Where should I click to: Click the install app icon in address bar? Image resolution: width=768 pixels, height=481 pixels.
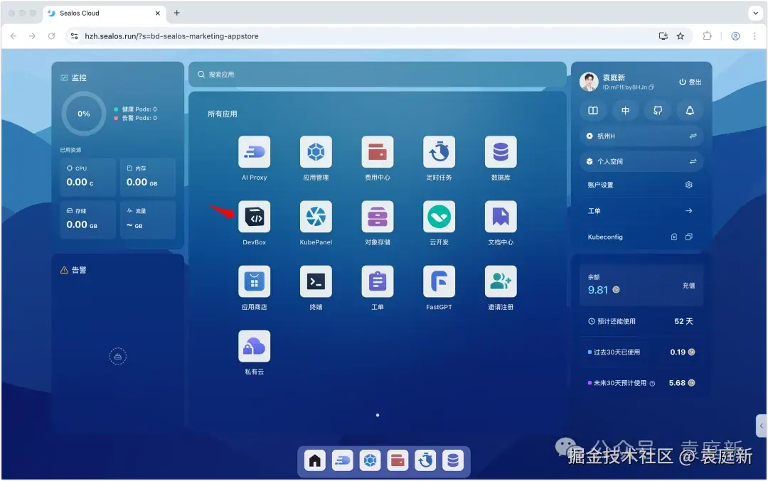[x=663, y=36]
